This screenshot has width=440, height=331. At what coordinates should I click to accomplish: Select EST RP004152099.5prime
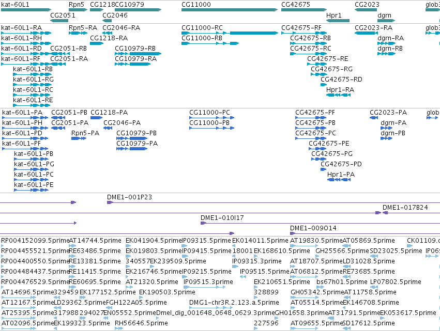coord(4,246)
